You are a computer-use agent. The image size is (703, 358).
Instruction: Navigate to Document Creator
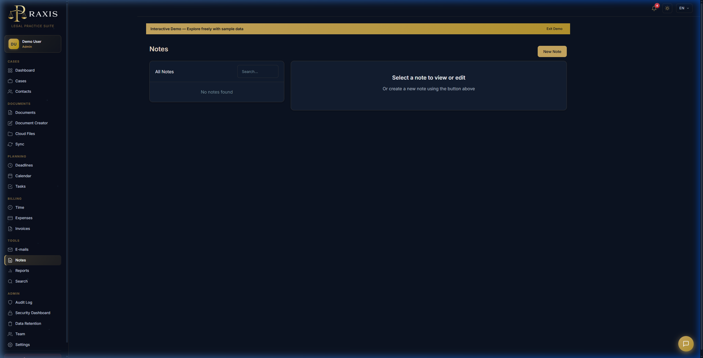tap(33, 123)
